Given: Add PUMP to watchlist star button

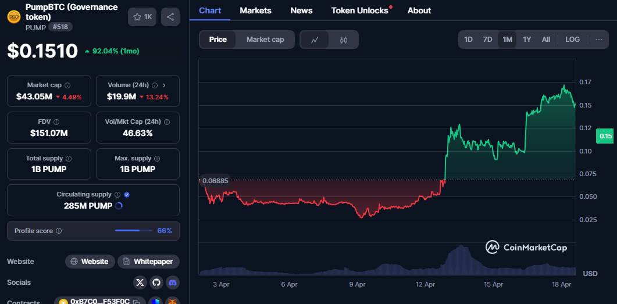Looking at the screenshot, I should click(142, 17).
